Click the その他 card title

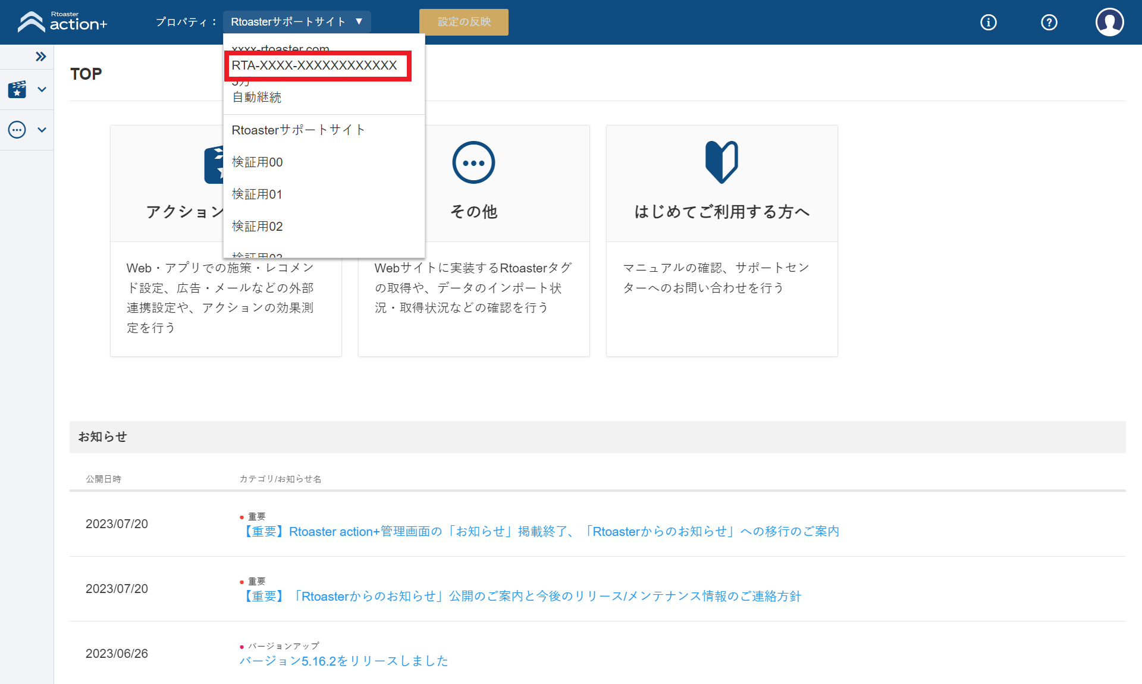(473, 212)
